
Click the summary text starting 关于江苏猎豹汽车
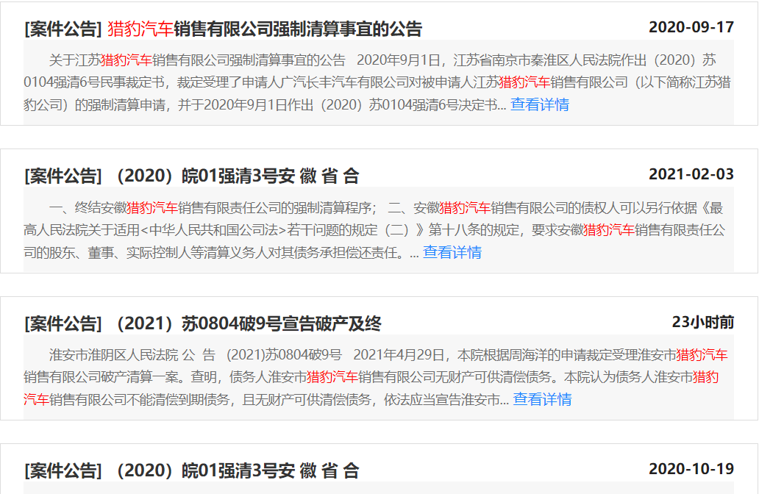pyautogui.click(x=379, y=82)
